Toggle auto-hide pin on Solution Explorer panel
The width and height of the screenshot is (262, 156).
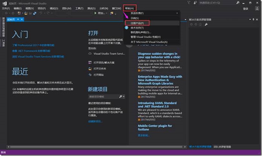[253, 20]
